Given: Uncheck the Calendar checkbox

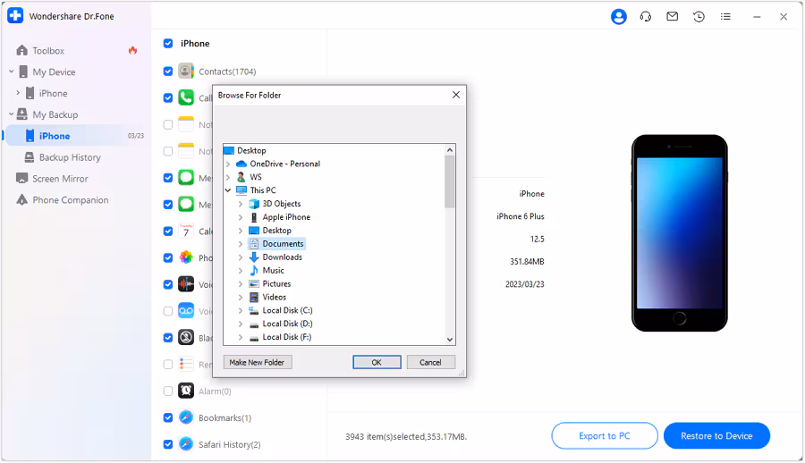Looking at the screenshot, I should [x=168, y=231].
